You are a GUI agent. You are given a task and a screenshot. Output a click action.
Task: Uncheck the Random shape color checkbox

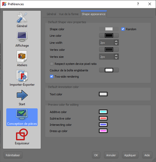pos(123,29)
